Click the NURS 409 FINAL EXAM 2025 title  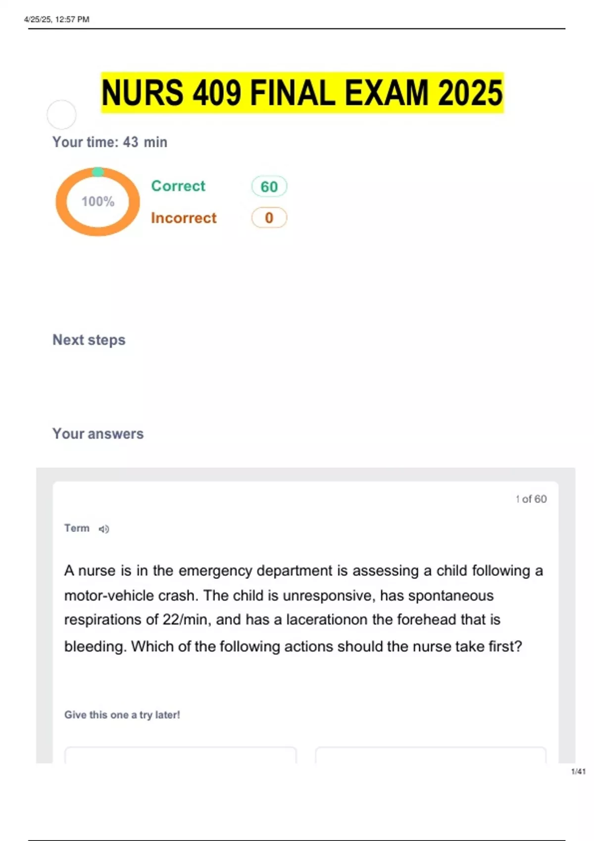302,93
